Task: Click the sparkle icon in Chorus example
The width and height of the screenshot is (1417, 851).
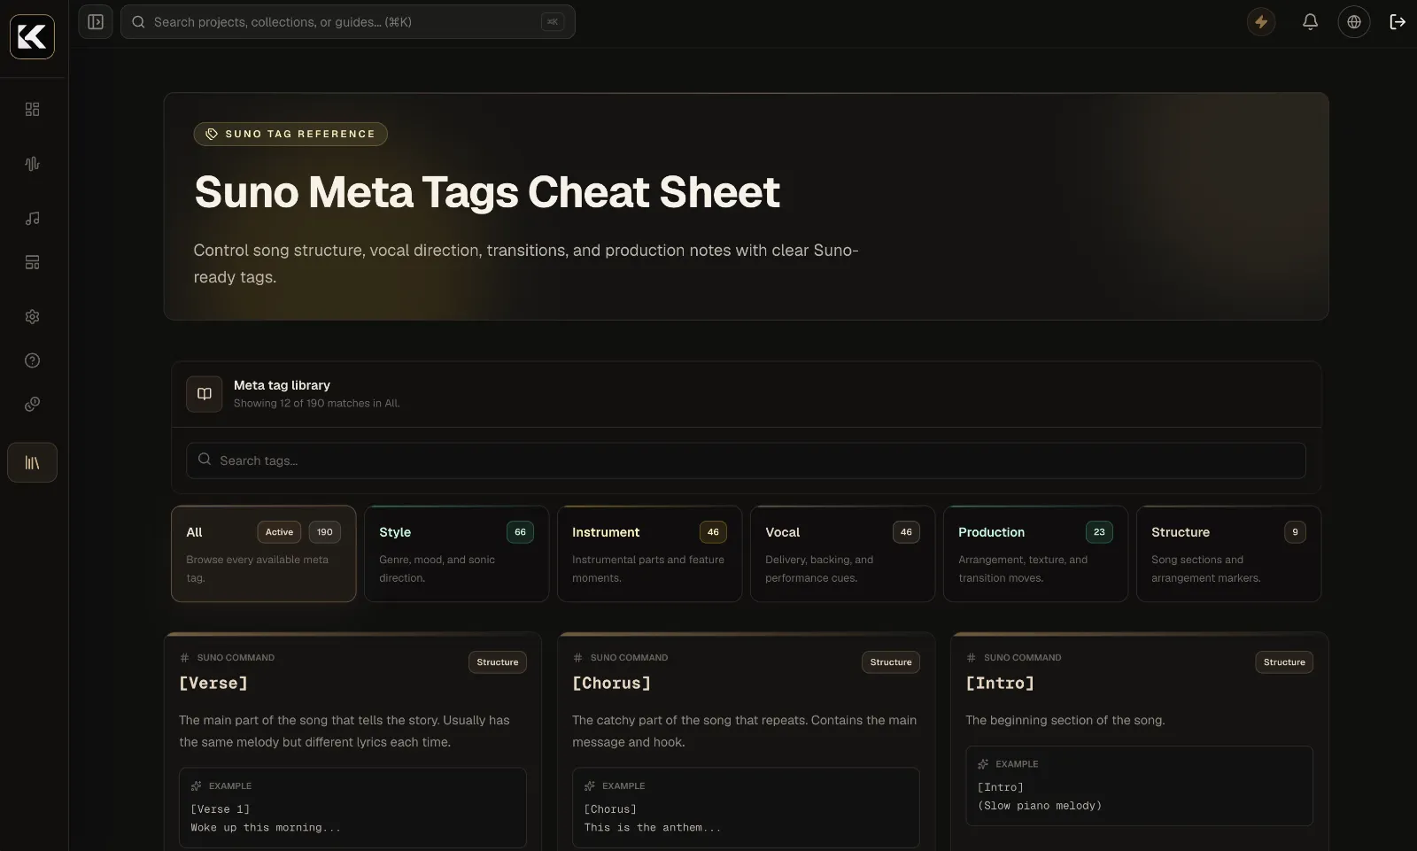Action: pyautogui.click(x=590, y=786)
